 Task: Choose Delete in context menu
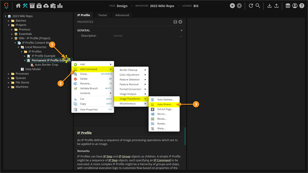coord(93,79)
